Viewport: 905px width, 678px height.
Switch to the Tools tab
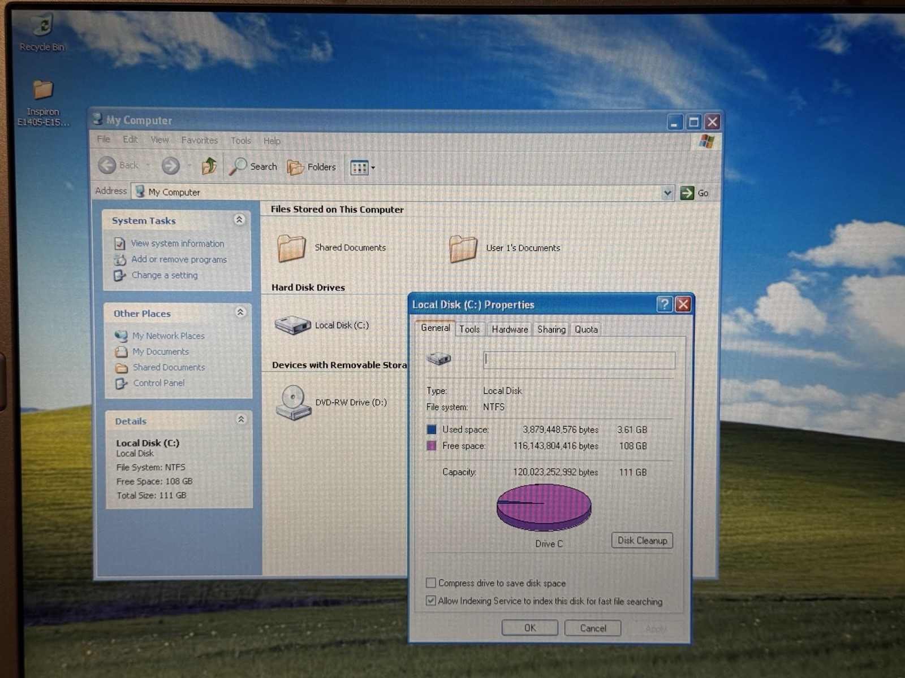(x=469, y=329)
